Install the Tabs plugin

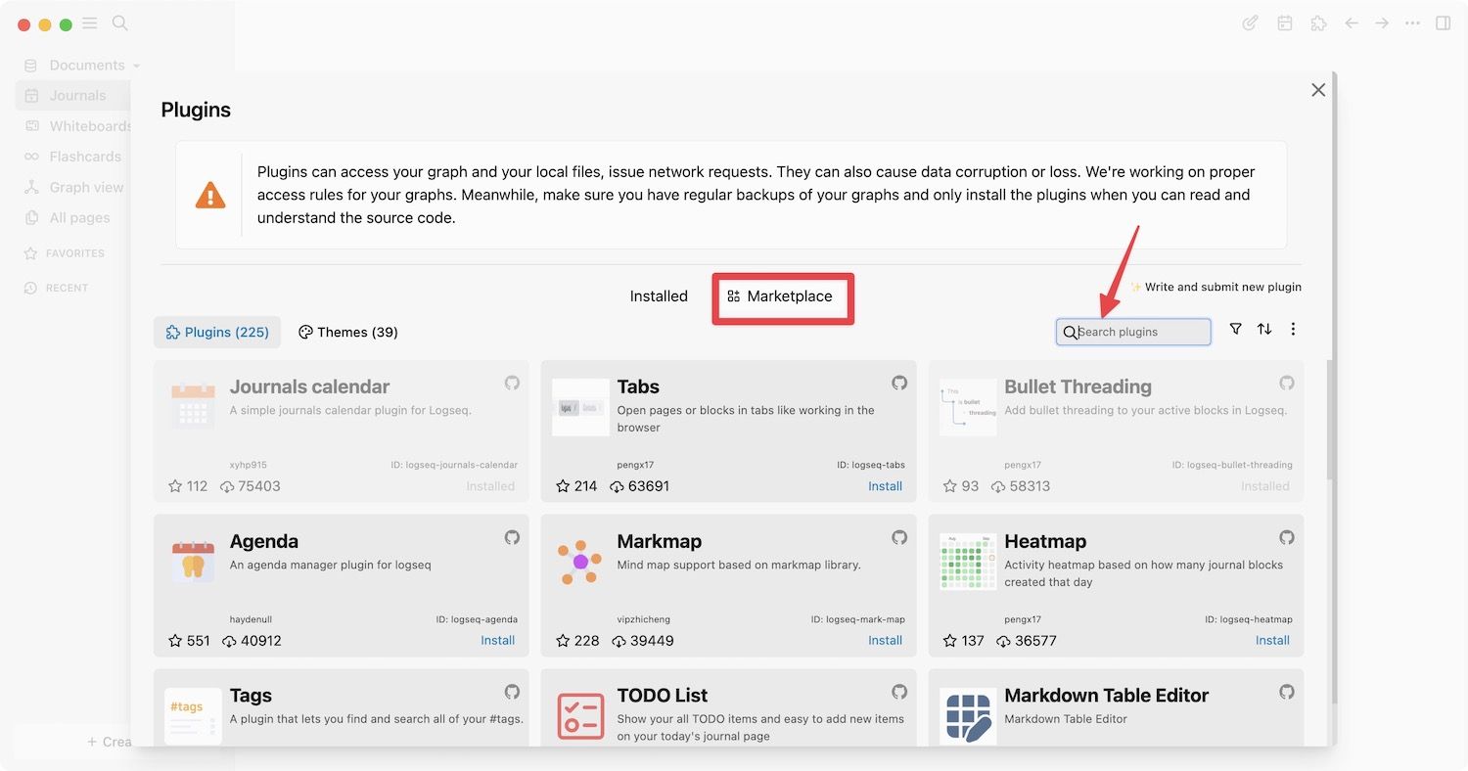(885, 486)
